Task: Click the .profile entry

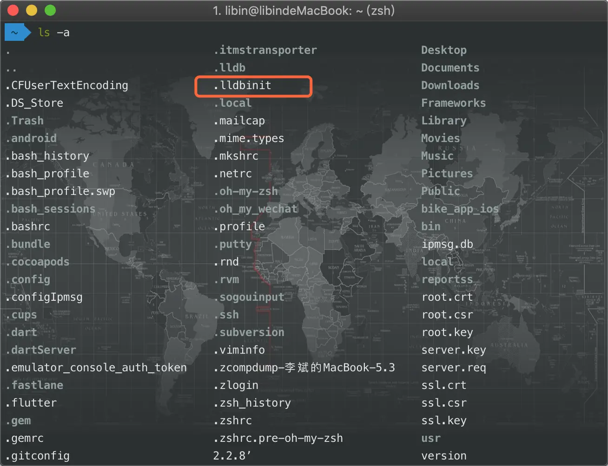Action: [x=239, y=227]
